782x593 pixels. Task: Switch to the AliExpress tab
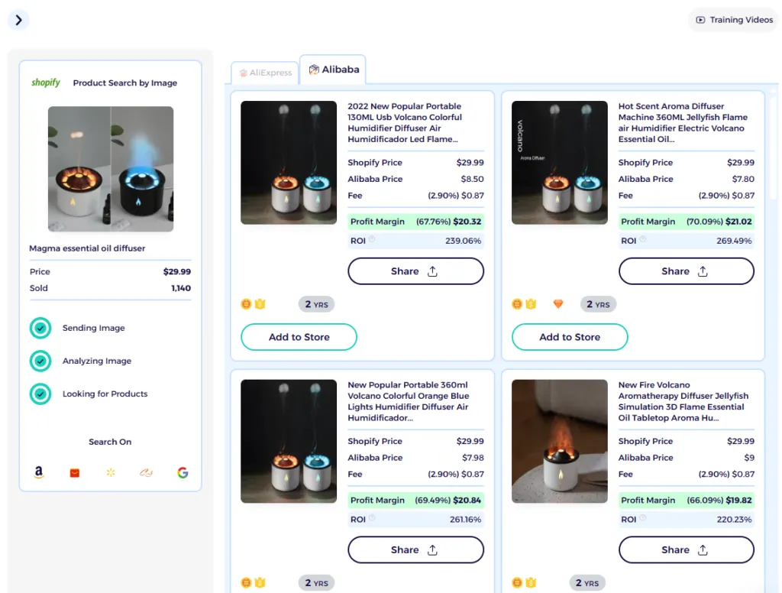[x=264, y=70]
